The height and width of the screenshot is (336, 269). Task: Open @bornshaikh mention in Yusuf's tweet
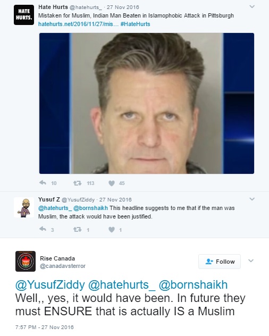(x=90, y=208)
